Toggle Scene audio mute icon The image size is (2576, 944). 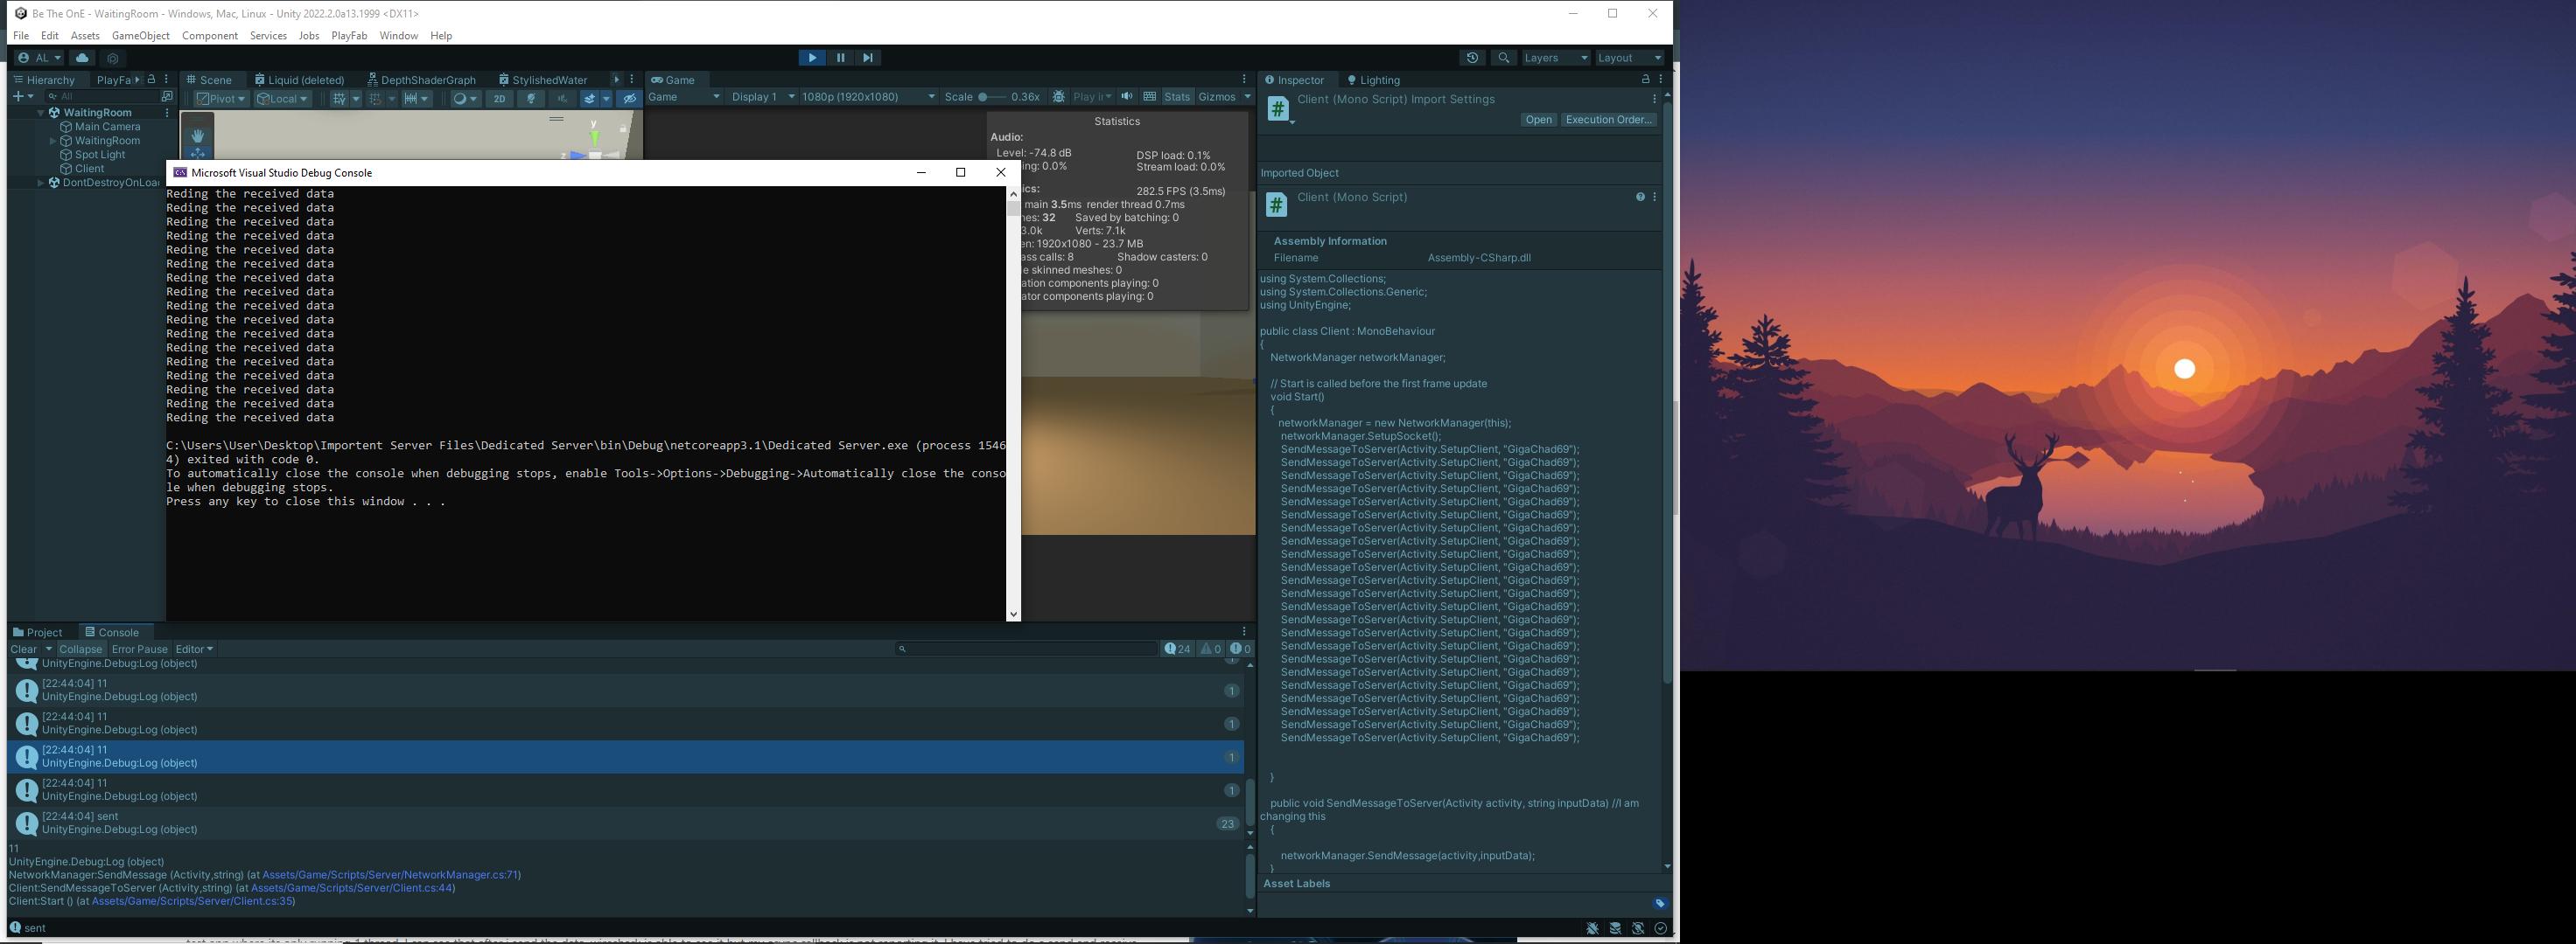point(562,98)
